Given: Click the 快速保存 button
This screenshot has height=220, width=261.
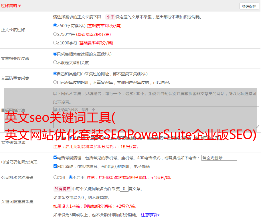Looking at the screenshot, I should tap(249, 6).
